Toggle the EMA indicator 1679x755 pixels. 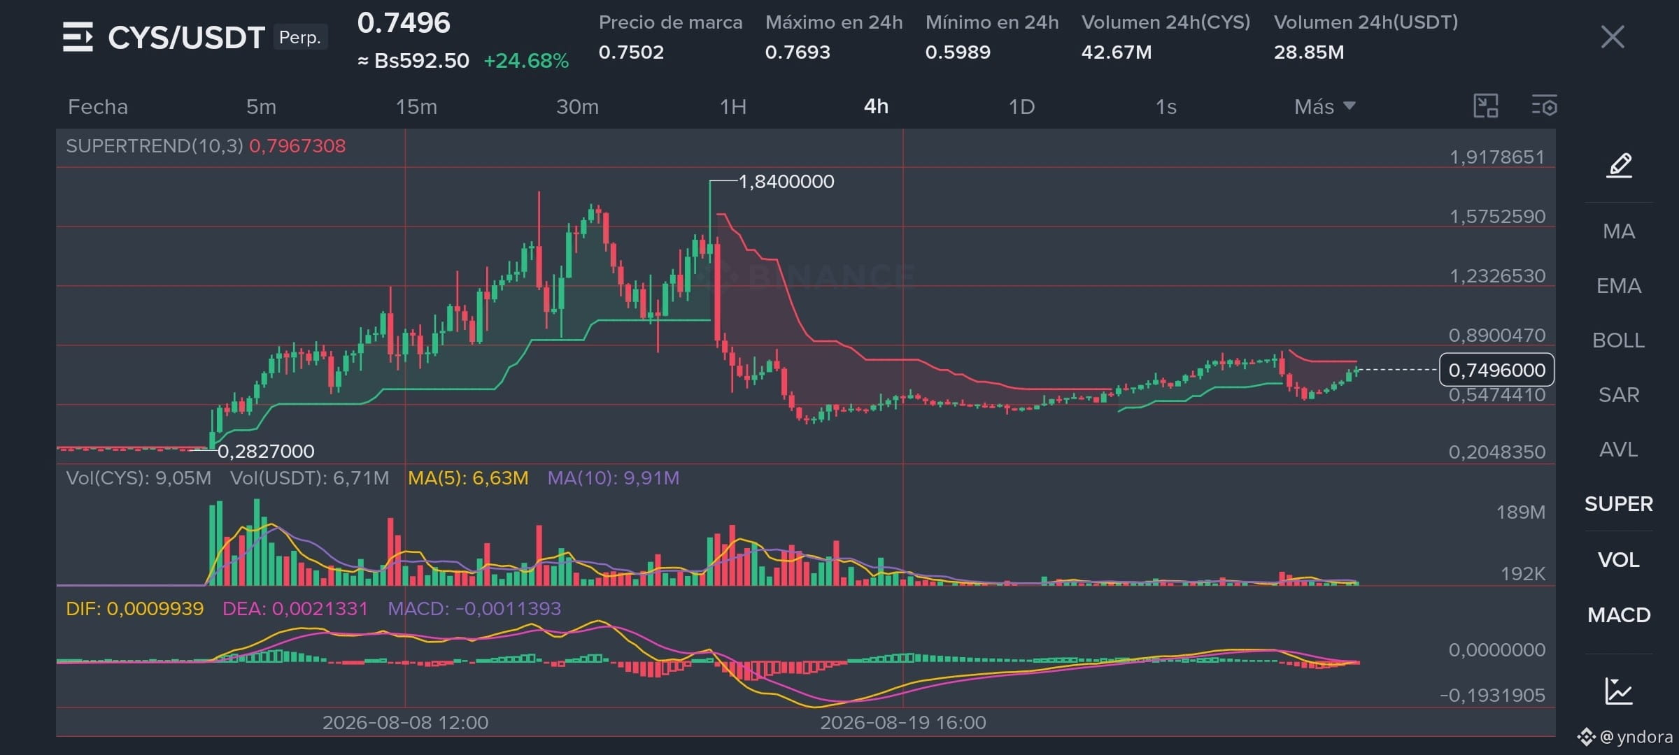point(1619,286)
